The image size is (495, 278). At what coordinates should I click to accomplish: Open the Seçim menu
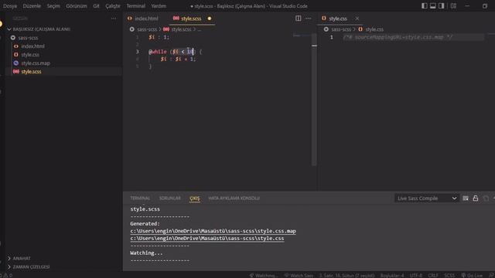pos(53,6)
